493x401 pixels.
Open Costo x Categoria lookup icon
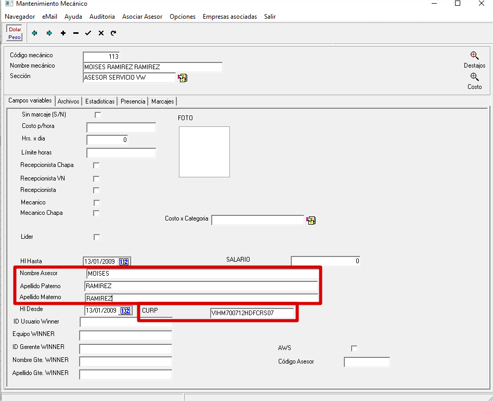[x=311, y=220]
